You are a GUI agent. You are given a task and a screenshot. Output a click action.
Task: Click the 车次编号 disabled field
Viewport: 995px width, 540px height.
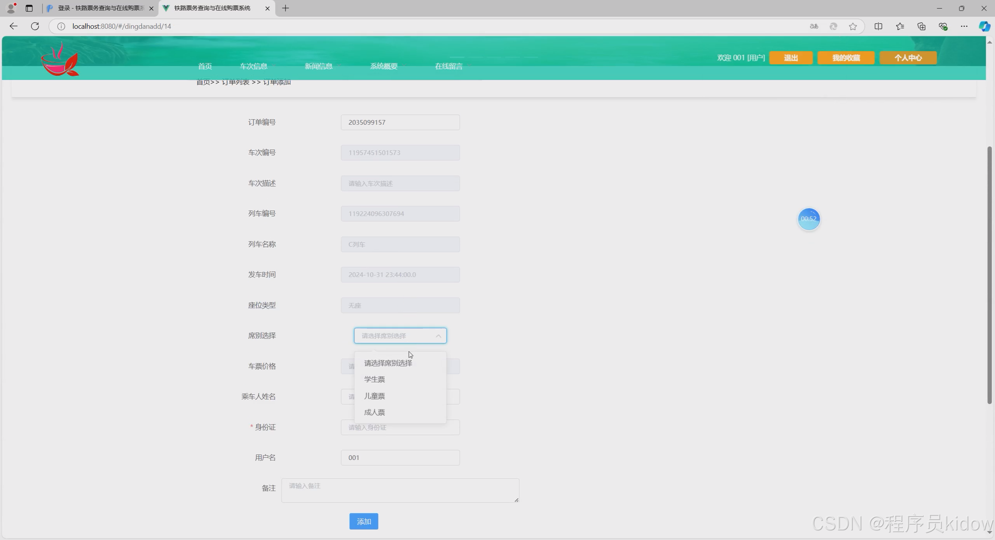click(x=400, y=153)
